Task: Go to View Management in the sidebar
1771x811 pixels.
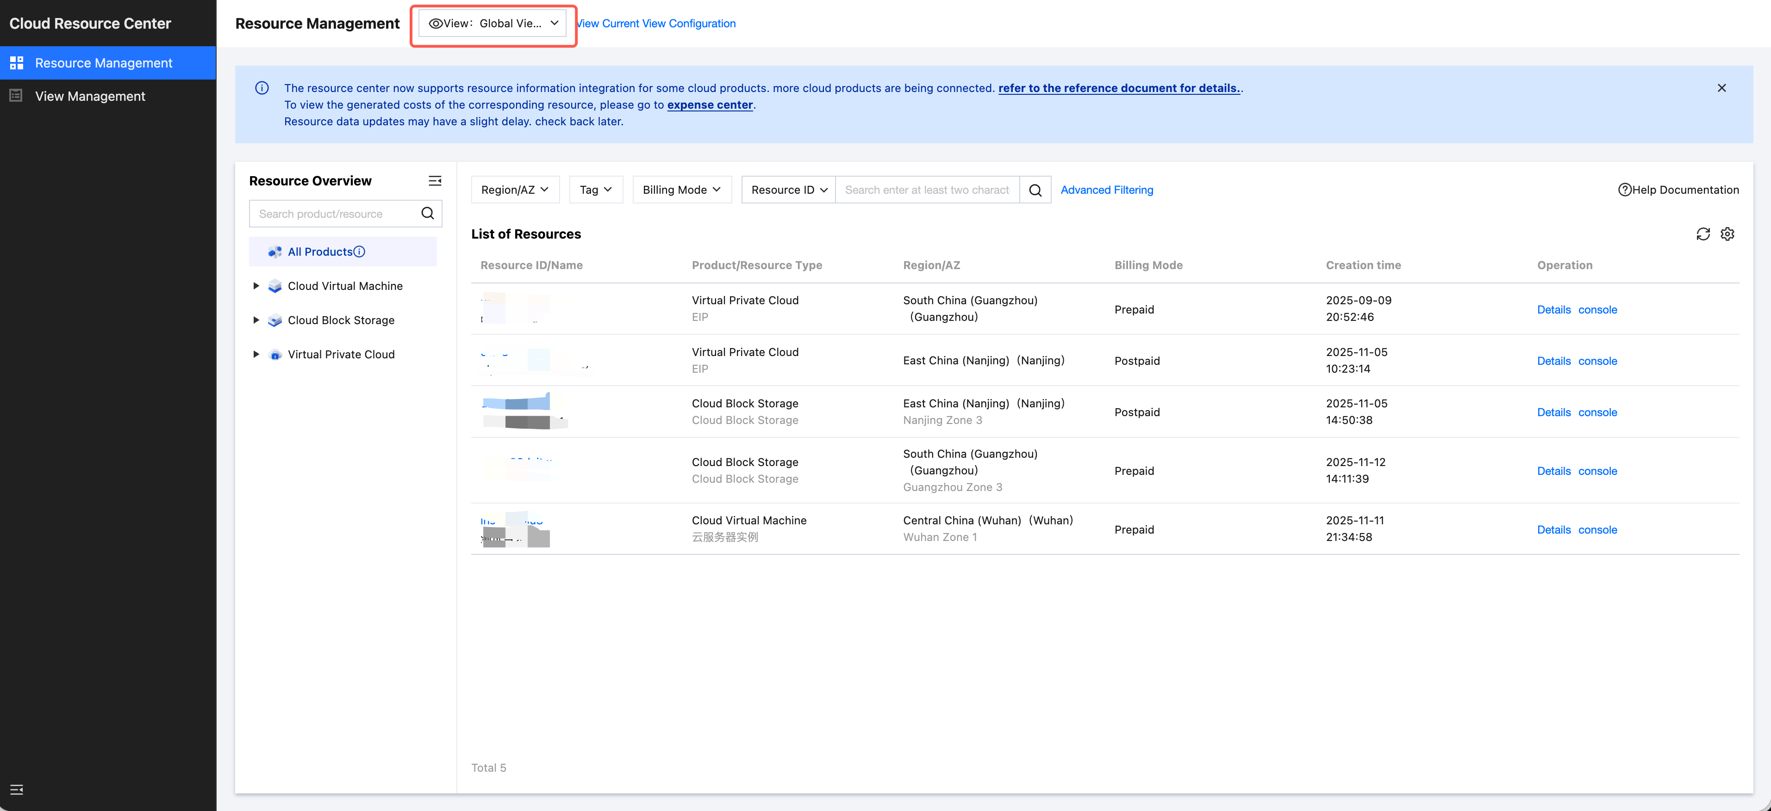Action: pos(90,96)
